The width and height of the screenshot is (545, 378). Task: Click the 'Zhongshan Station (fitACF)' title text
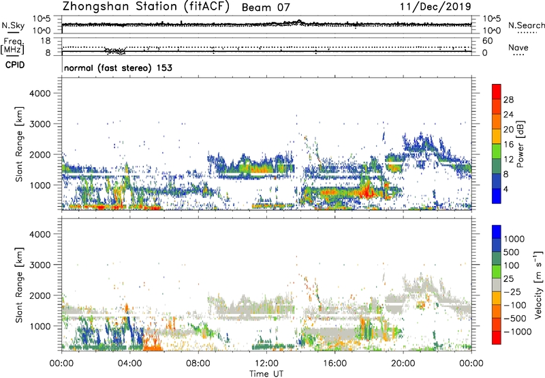pos(146,6)
